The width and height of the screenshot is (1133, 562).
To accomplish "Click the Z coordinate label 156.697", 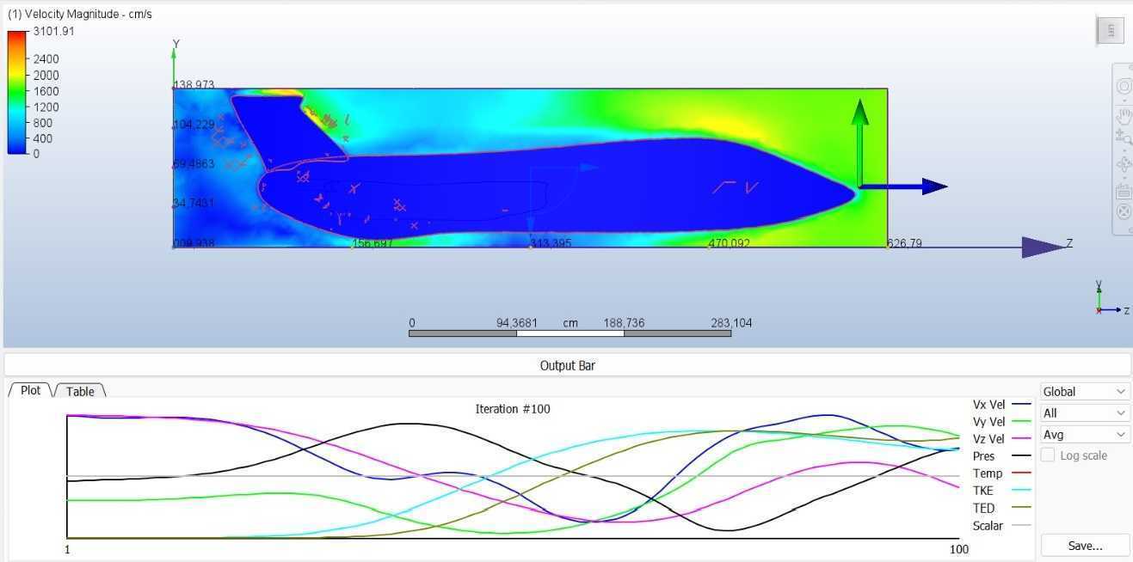I will (373, 243).
